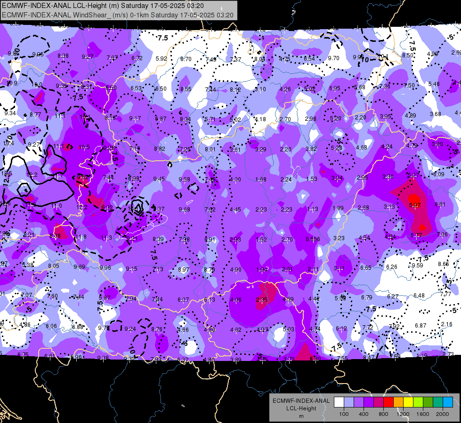The image size is (461, 423).
Task: Select the vivid violet legend swatch after 400
Action: click(369, 402)
